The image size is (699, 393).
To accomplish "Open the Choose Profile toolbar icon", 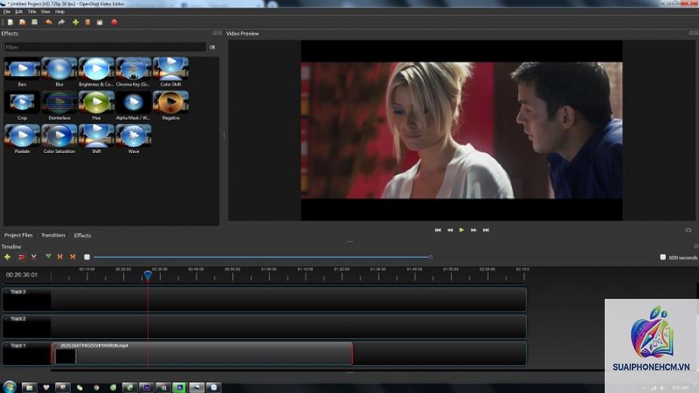I will (x=87, y=23).
